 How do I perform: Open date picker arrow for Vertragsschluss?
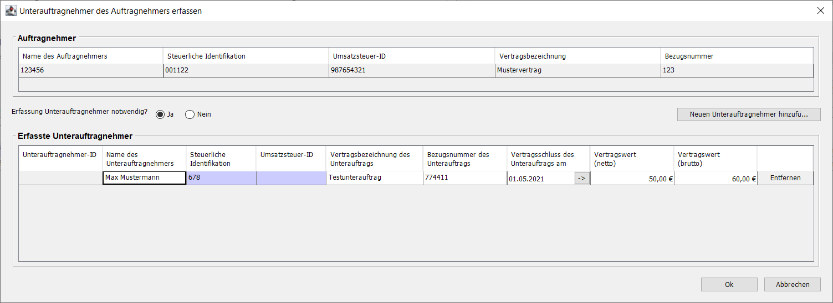582,178
